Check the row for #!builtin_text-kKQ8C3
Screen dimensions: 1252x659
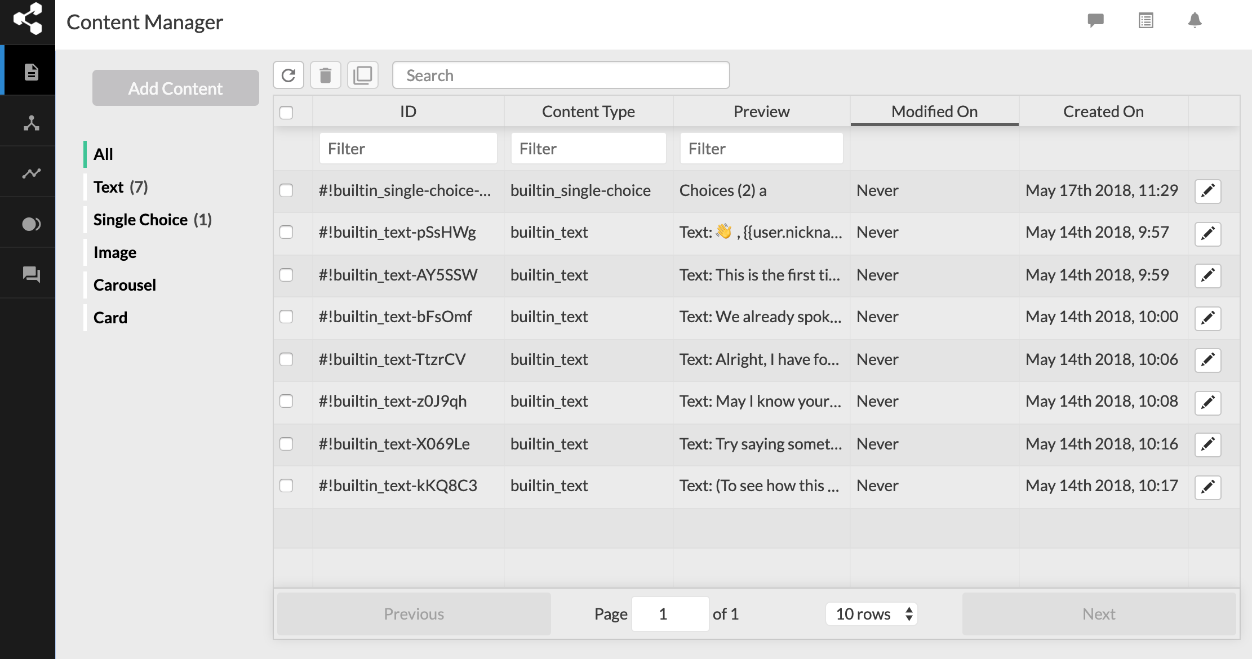pos(287,486)
